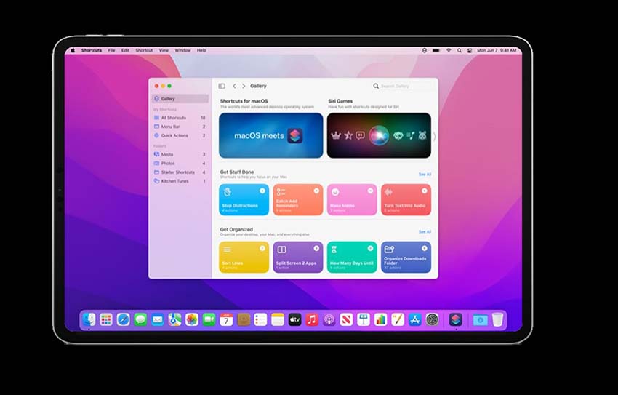Open the Edit menu
The width and height of the screenshot is (618, 395).
click(125, 50)
